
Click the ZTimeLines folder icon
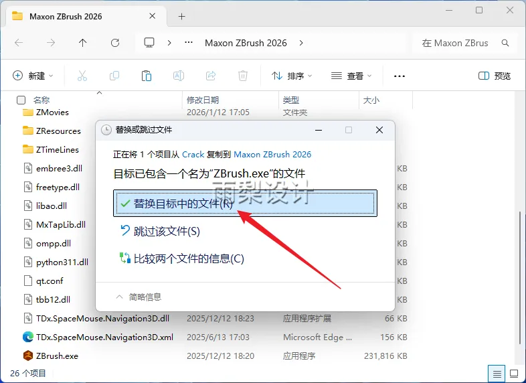28,149
